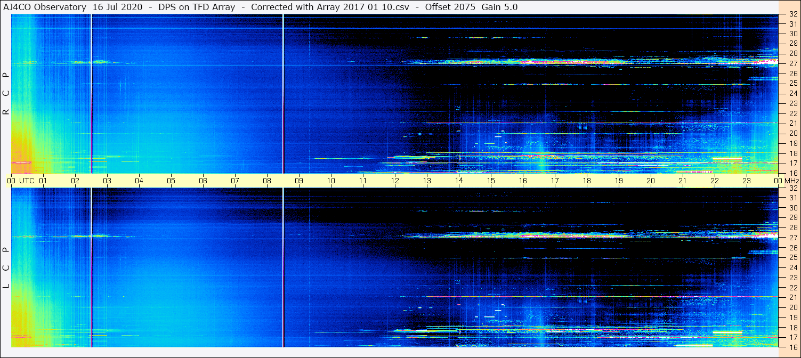Click hour '05' on the UTC axis
Screen dimensions: 801x358
pos(171,181)
